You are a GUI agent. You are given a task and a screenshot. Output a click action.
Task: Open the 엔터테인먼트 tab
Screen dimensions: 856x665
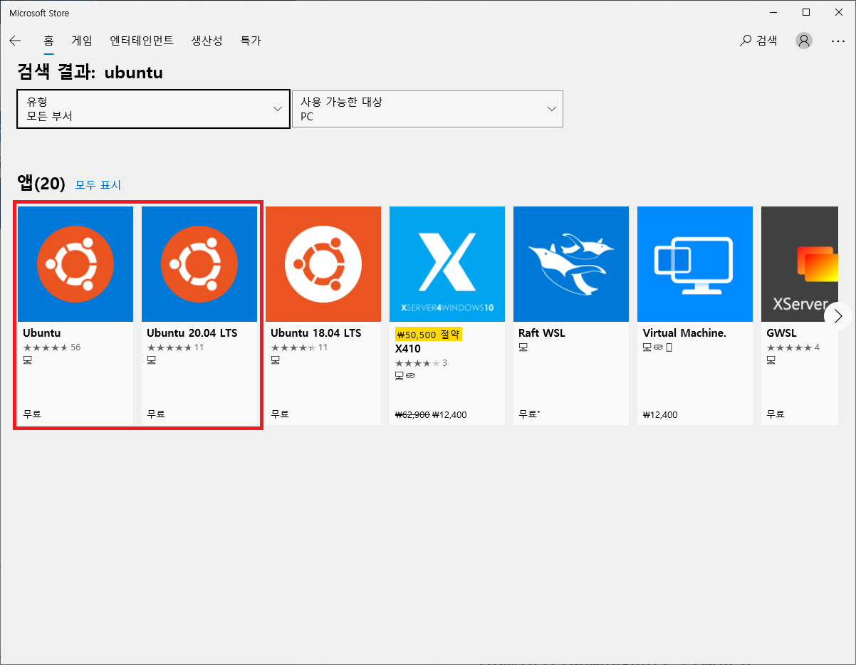click(141, 41)
